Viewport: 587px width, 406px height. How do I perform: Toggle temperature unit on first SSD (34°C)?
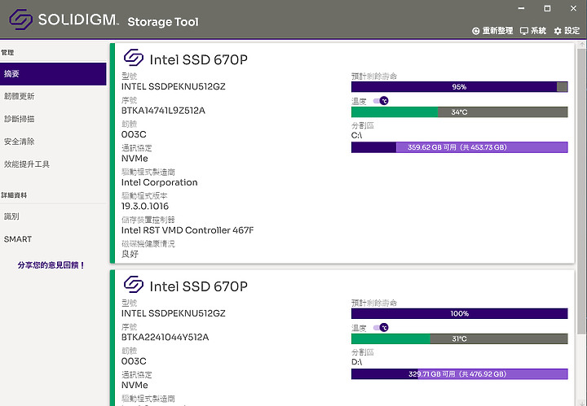pos(381,101)
